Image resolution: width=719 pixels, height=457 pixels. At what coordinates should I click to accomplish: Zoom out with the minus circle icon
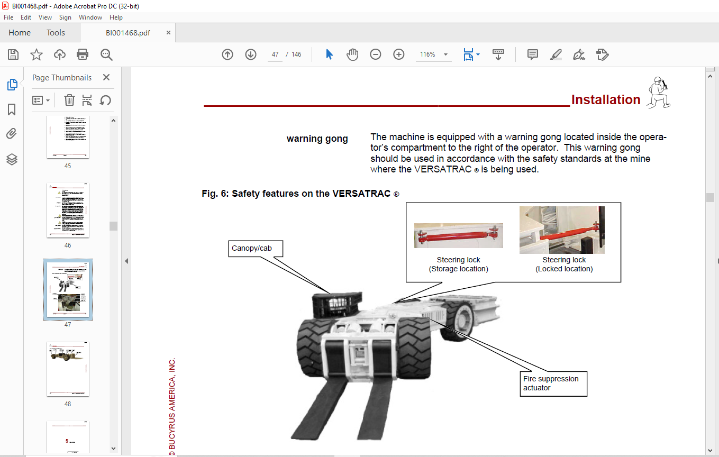pyautogui.click(x=376, y=54)
